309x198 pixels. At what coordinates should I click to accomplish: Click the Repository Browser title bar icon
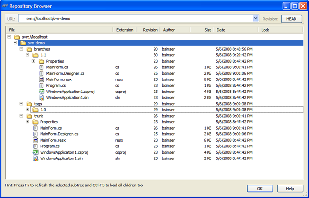click(5, 6)
